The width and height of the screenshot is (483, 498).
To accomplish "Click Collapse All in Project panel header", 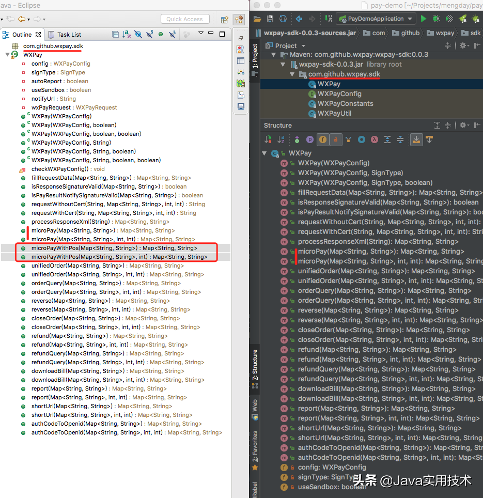I will (447, 46).
